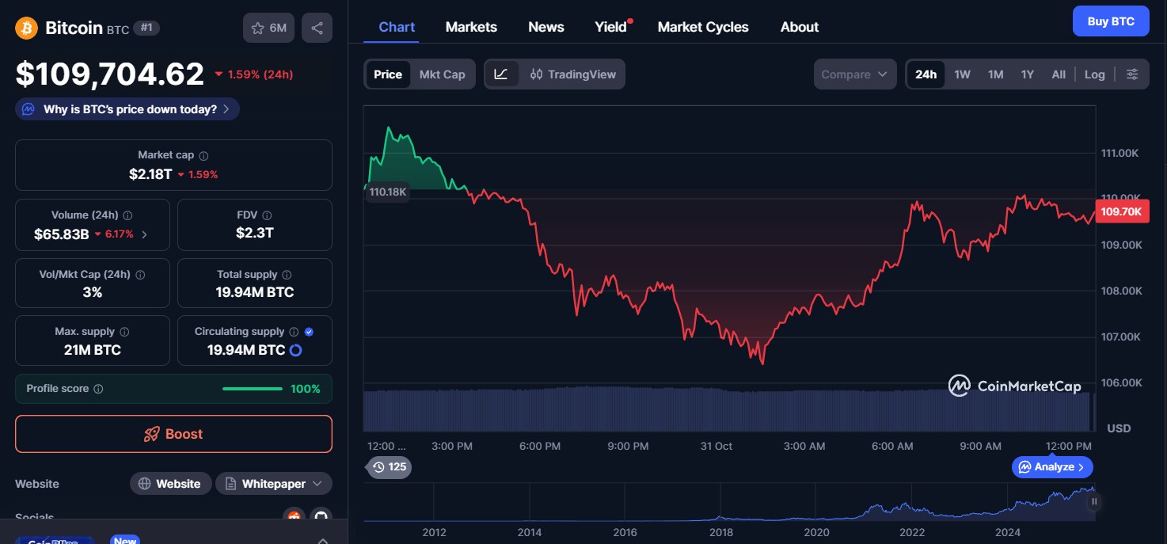1167x544 pixels.
Task: Switch chart to Mkt Cap view
Action: [442, 74]
